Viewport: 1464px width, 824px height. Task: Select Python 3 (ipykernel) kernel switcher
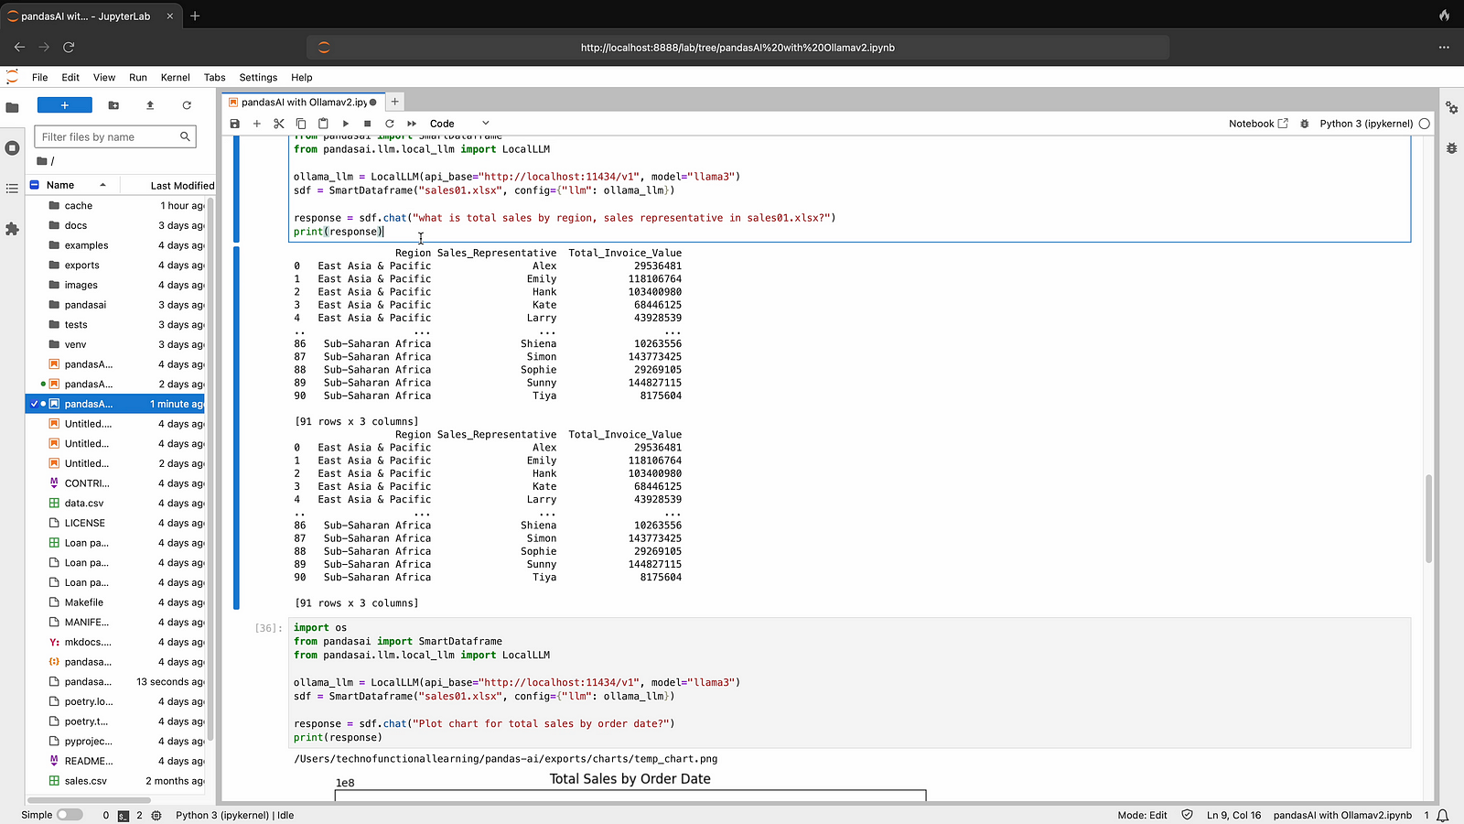[1365, 124]
